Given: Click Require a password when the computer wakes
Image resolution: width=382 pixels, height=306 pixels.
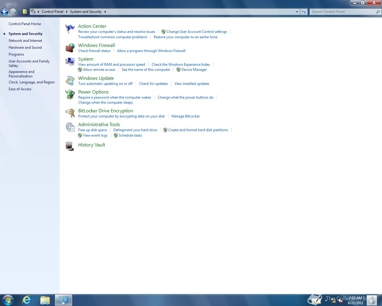Looking at the screenshot, I should [x=115, y=97].
